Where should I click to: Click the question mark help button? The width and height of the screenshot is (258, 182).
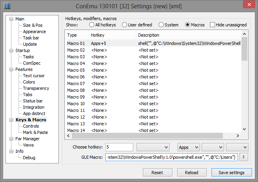244,158
